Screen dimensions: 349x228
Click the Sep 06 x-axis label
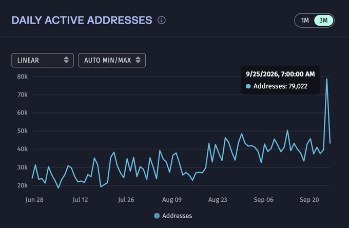coord(263,200)
